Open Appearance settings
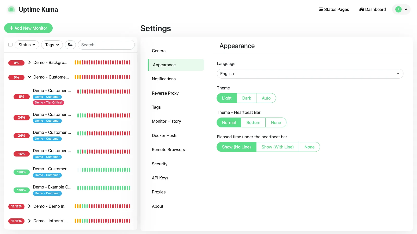 (176, 65)
